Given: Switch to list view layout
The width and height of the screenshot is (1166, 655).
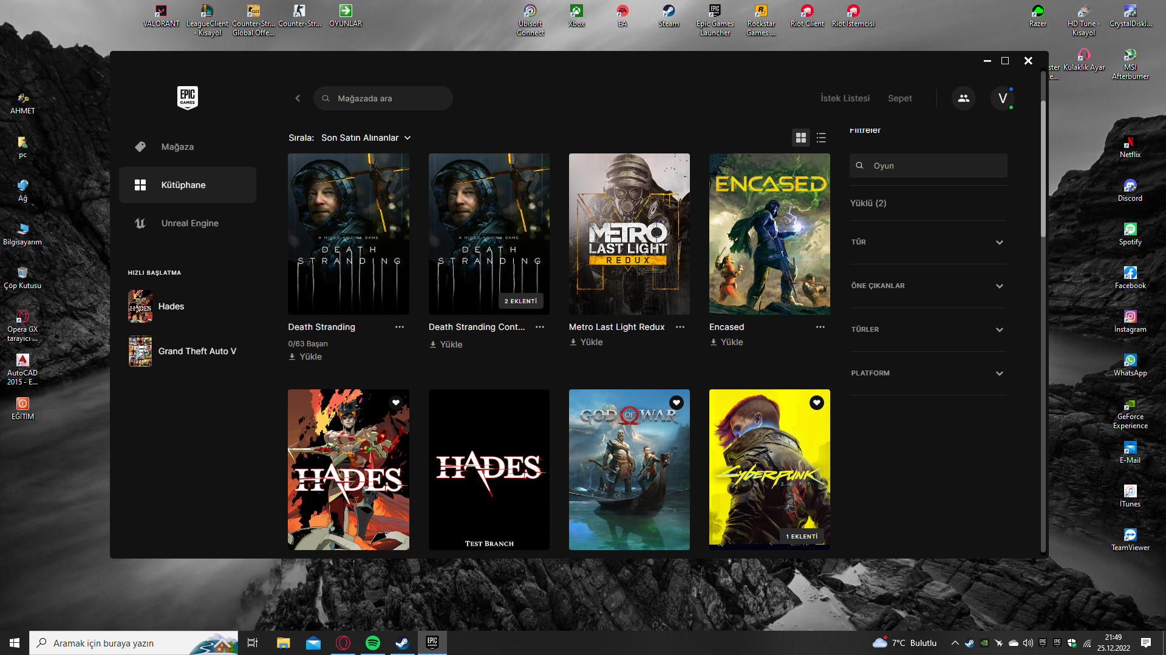Looking at the screenshot, I should 822,138.
